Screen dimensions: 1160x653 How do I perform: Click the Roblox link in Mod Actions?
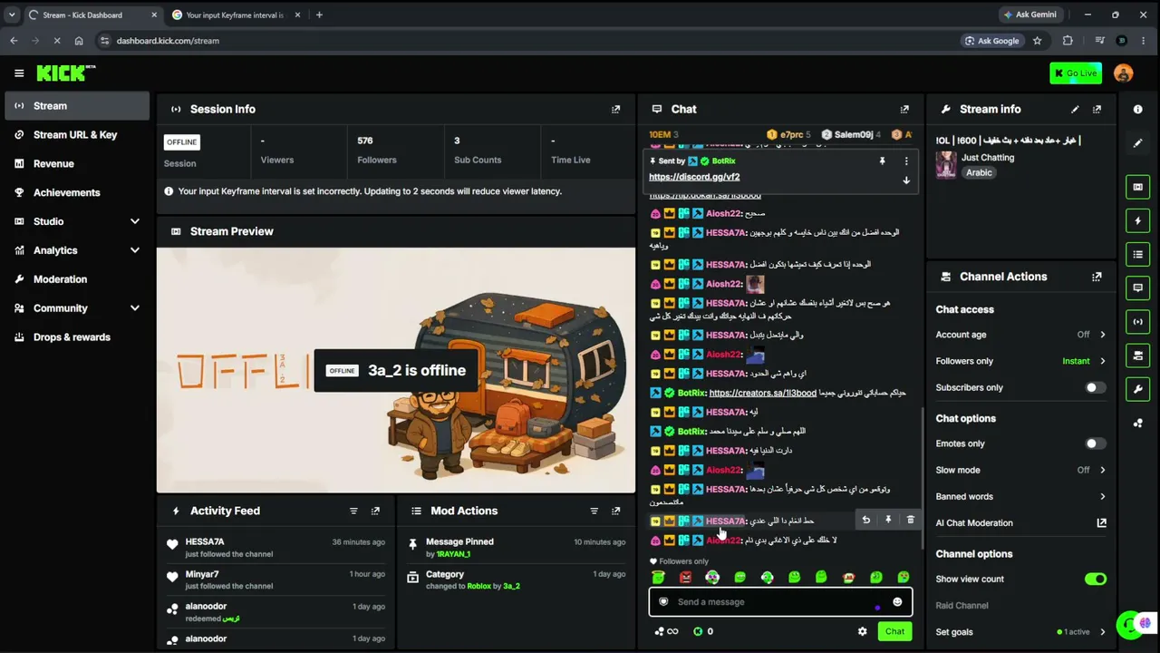click(479, 587)
